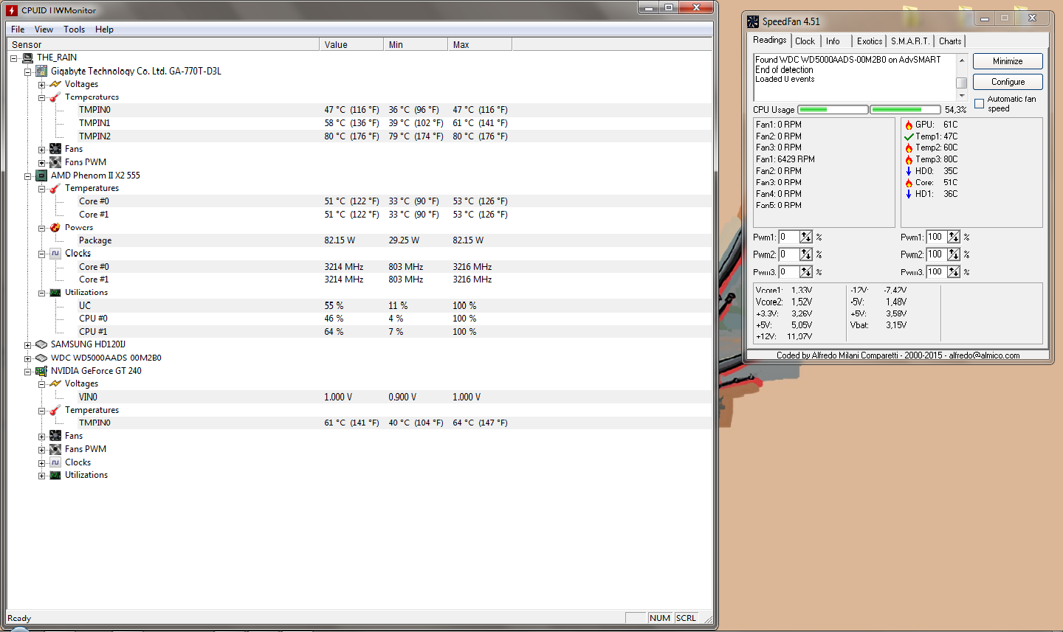Click the Voltages icon under the Gigabyte board
The image size is (1063, 632).
[x=55, y=84]
